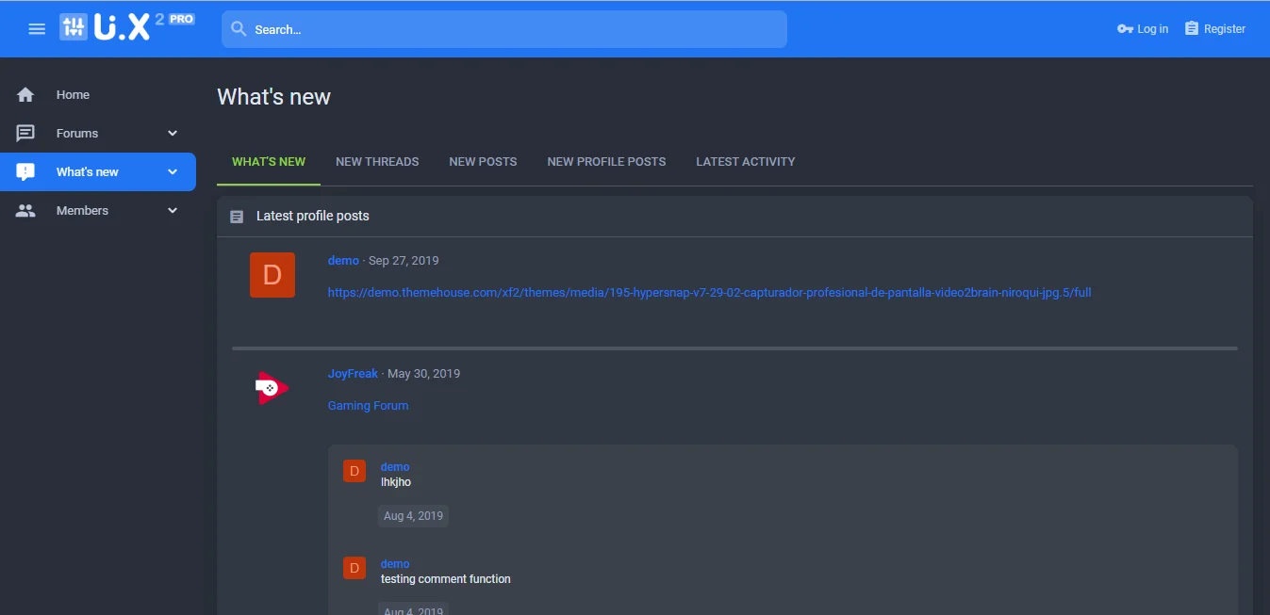Focus the Search input field
The width and height of the screenshot is (1270, 615).
point(514,29)
